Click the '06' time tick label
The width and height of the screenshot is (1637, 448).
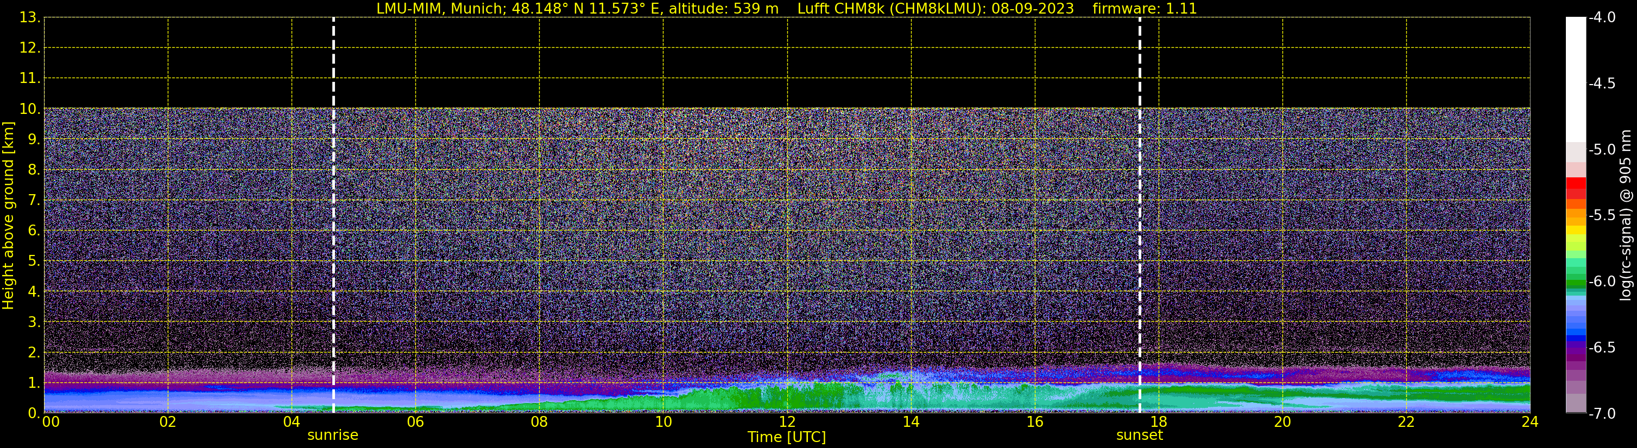coord(415,422)
